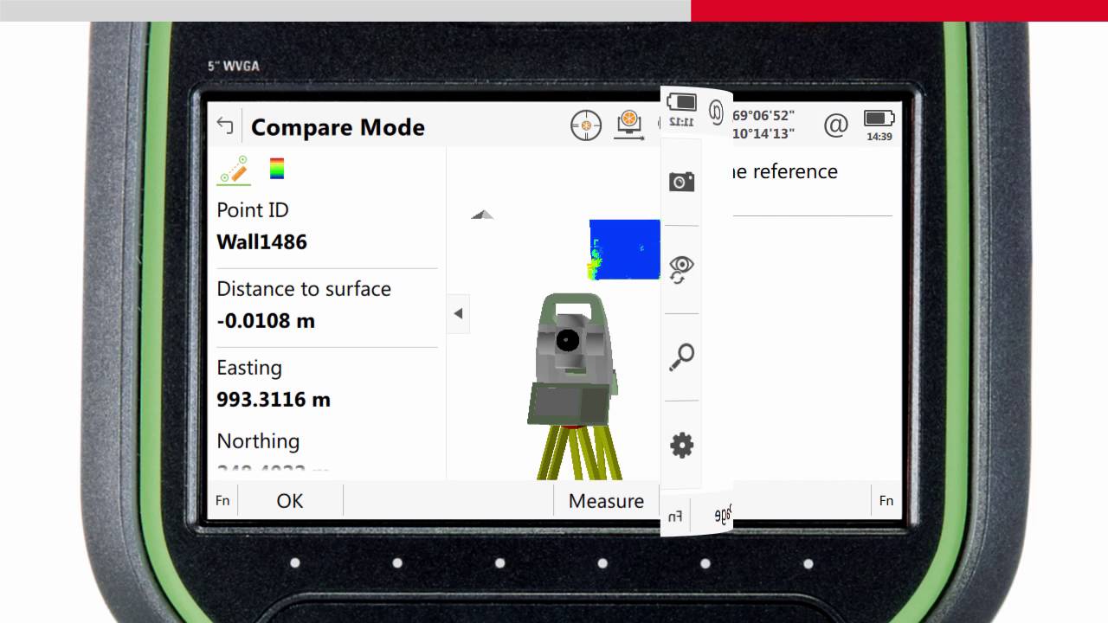This screenshot has height=623, width=1108.
Task: Toggle the eye view refresh icon
Action: point(681,269)
